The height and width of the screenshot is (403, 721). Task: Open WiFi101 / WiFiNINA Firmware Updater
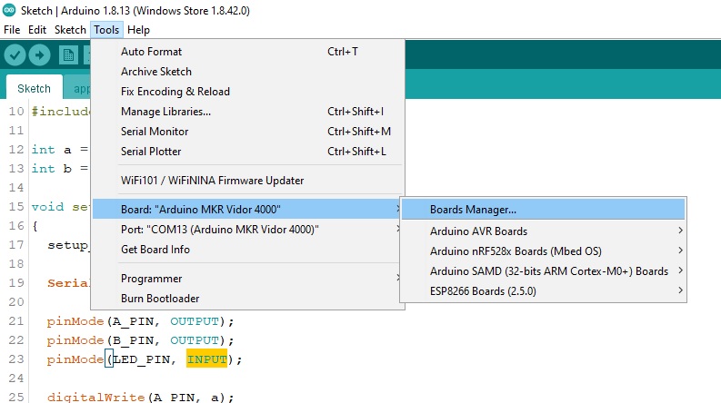[212, 181]
